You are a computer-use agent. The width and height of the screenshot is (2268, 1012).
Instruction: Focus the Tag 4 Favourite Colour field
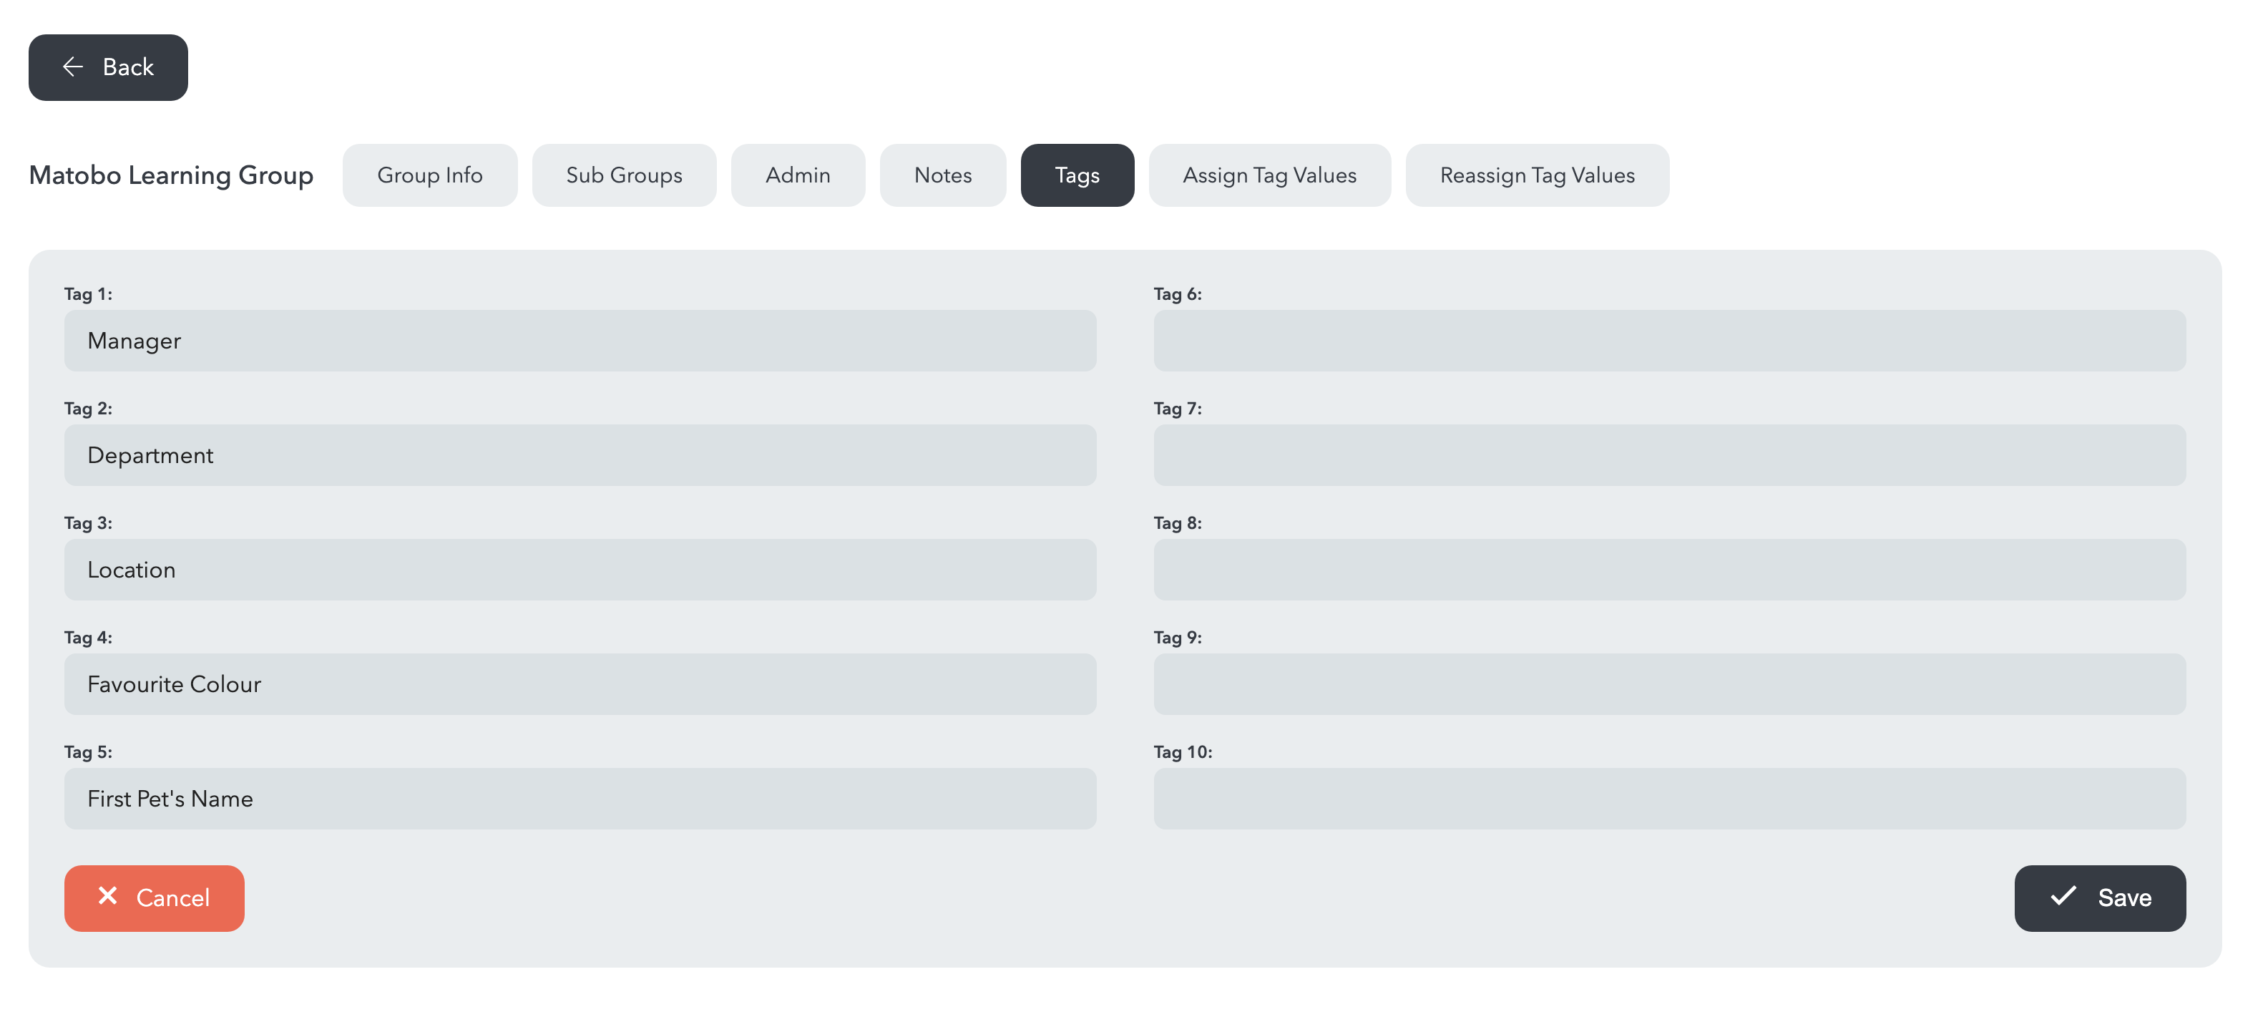pyautogui.click(x=580, y=684)
